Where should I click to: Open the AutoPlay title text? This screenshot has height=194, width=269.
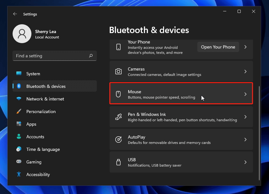(137, 137)
